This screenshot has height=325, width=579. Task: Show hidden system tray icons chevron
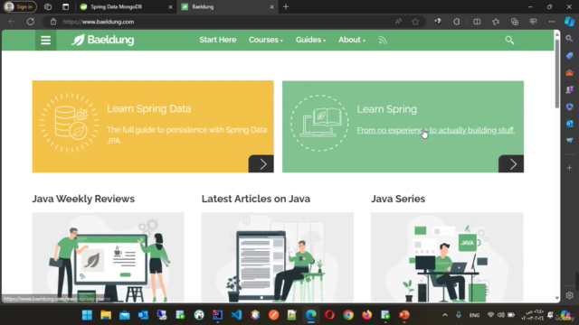tap(445, 315)
